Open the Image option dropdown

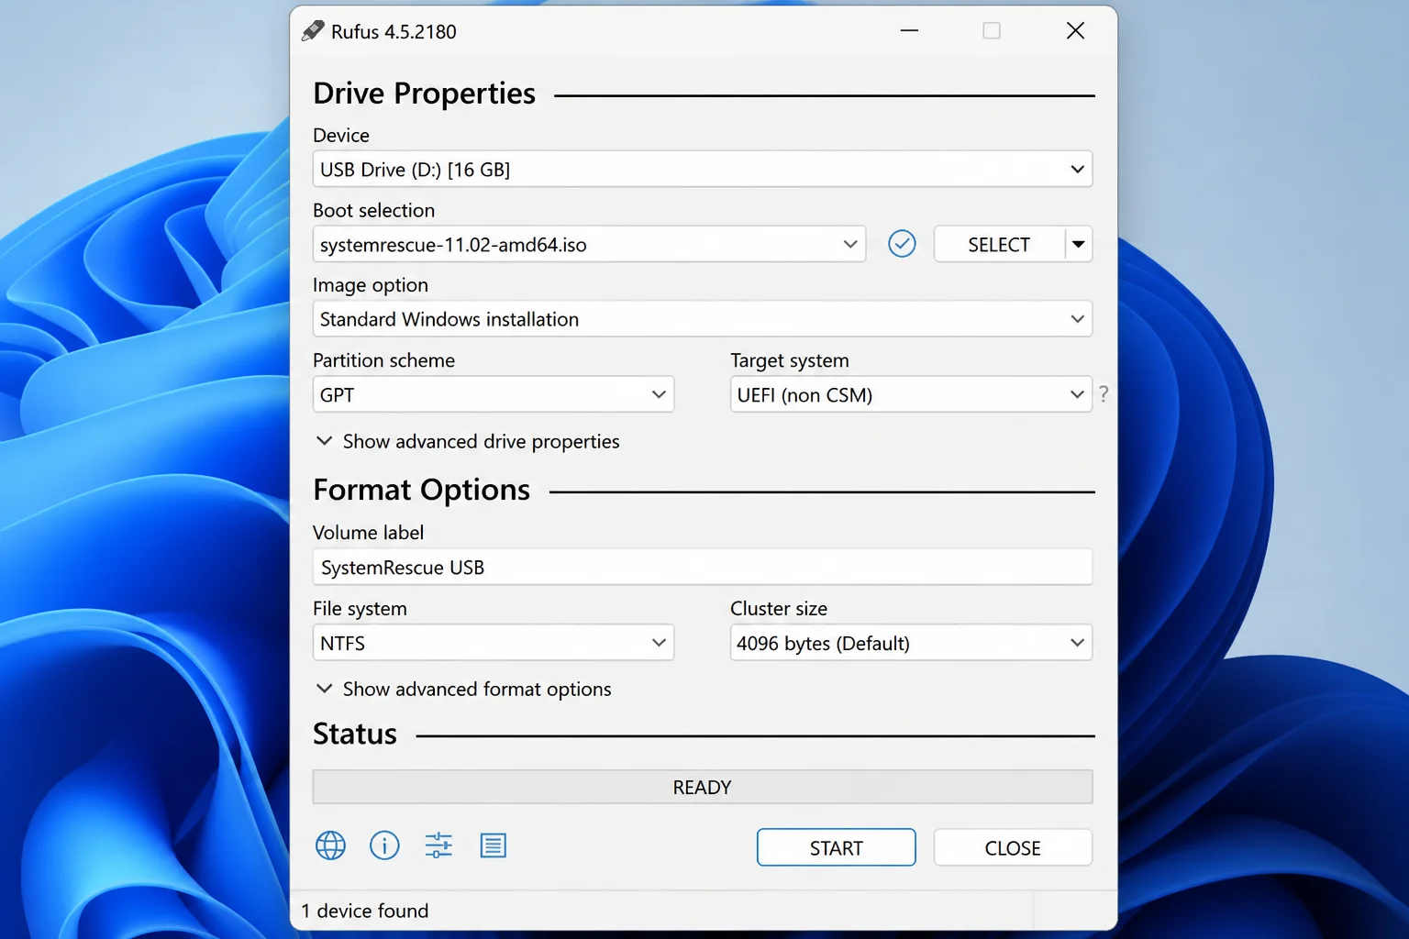[703, 319]
